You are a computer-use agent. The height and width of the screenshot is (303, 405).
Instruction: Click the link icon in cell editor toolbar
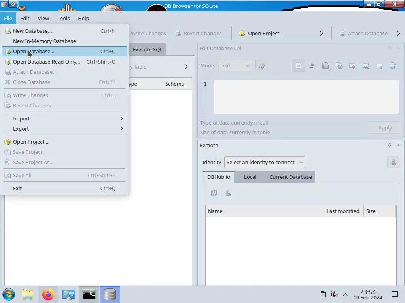pos(366,66)
